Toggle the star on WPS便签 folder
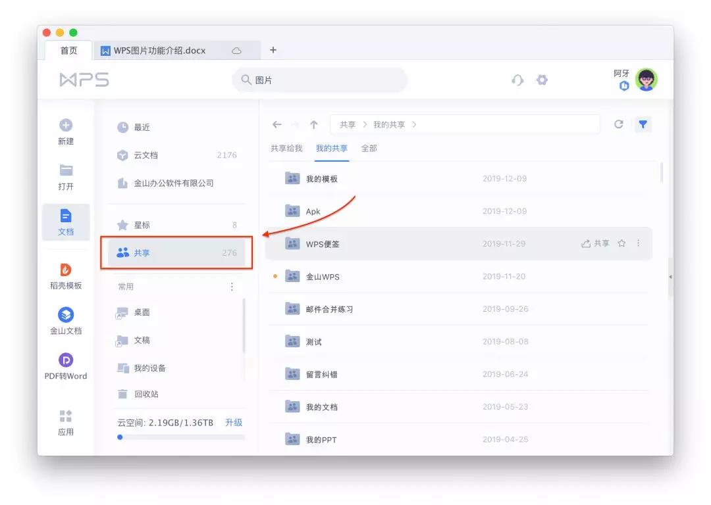Viewport: 711px width, 505px height. click(x=621, y=243)
